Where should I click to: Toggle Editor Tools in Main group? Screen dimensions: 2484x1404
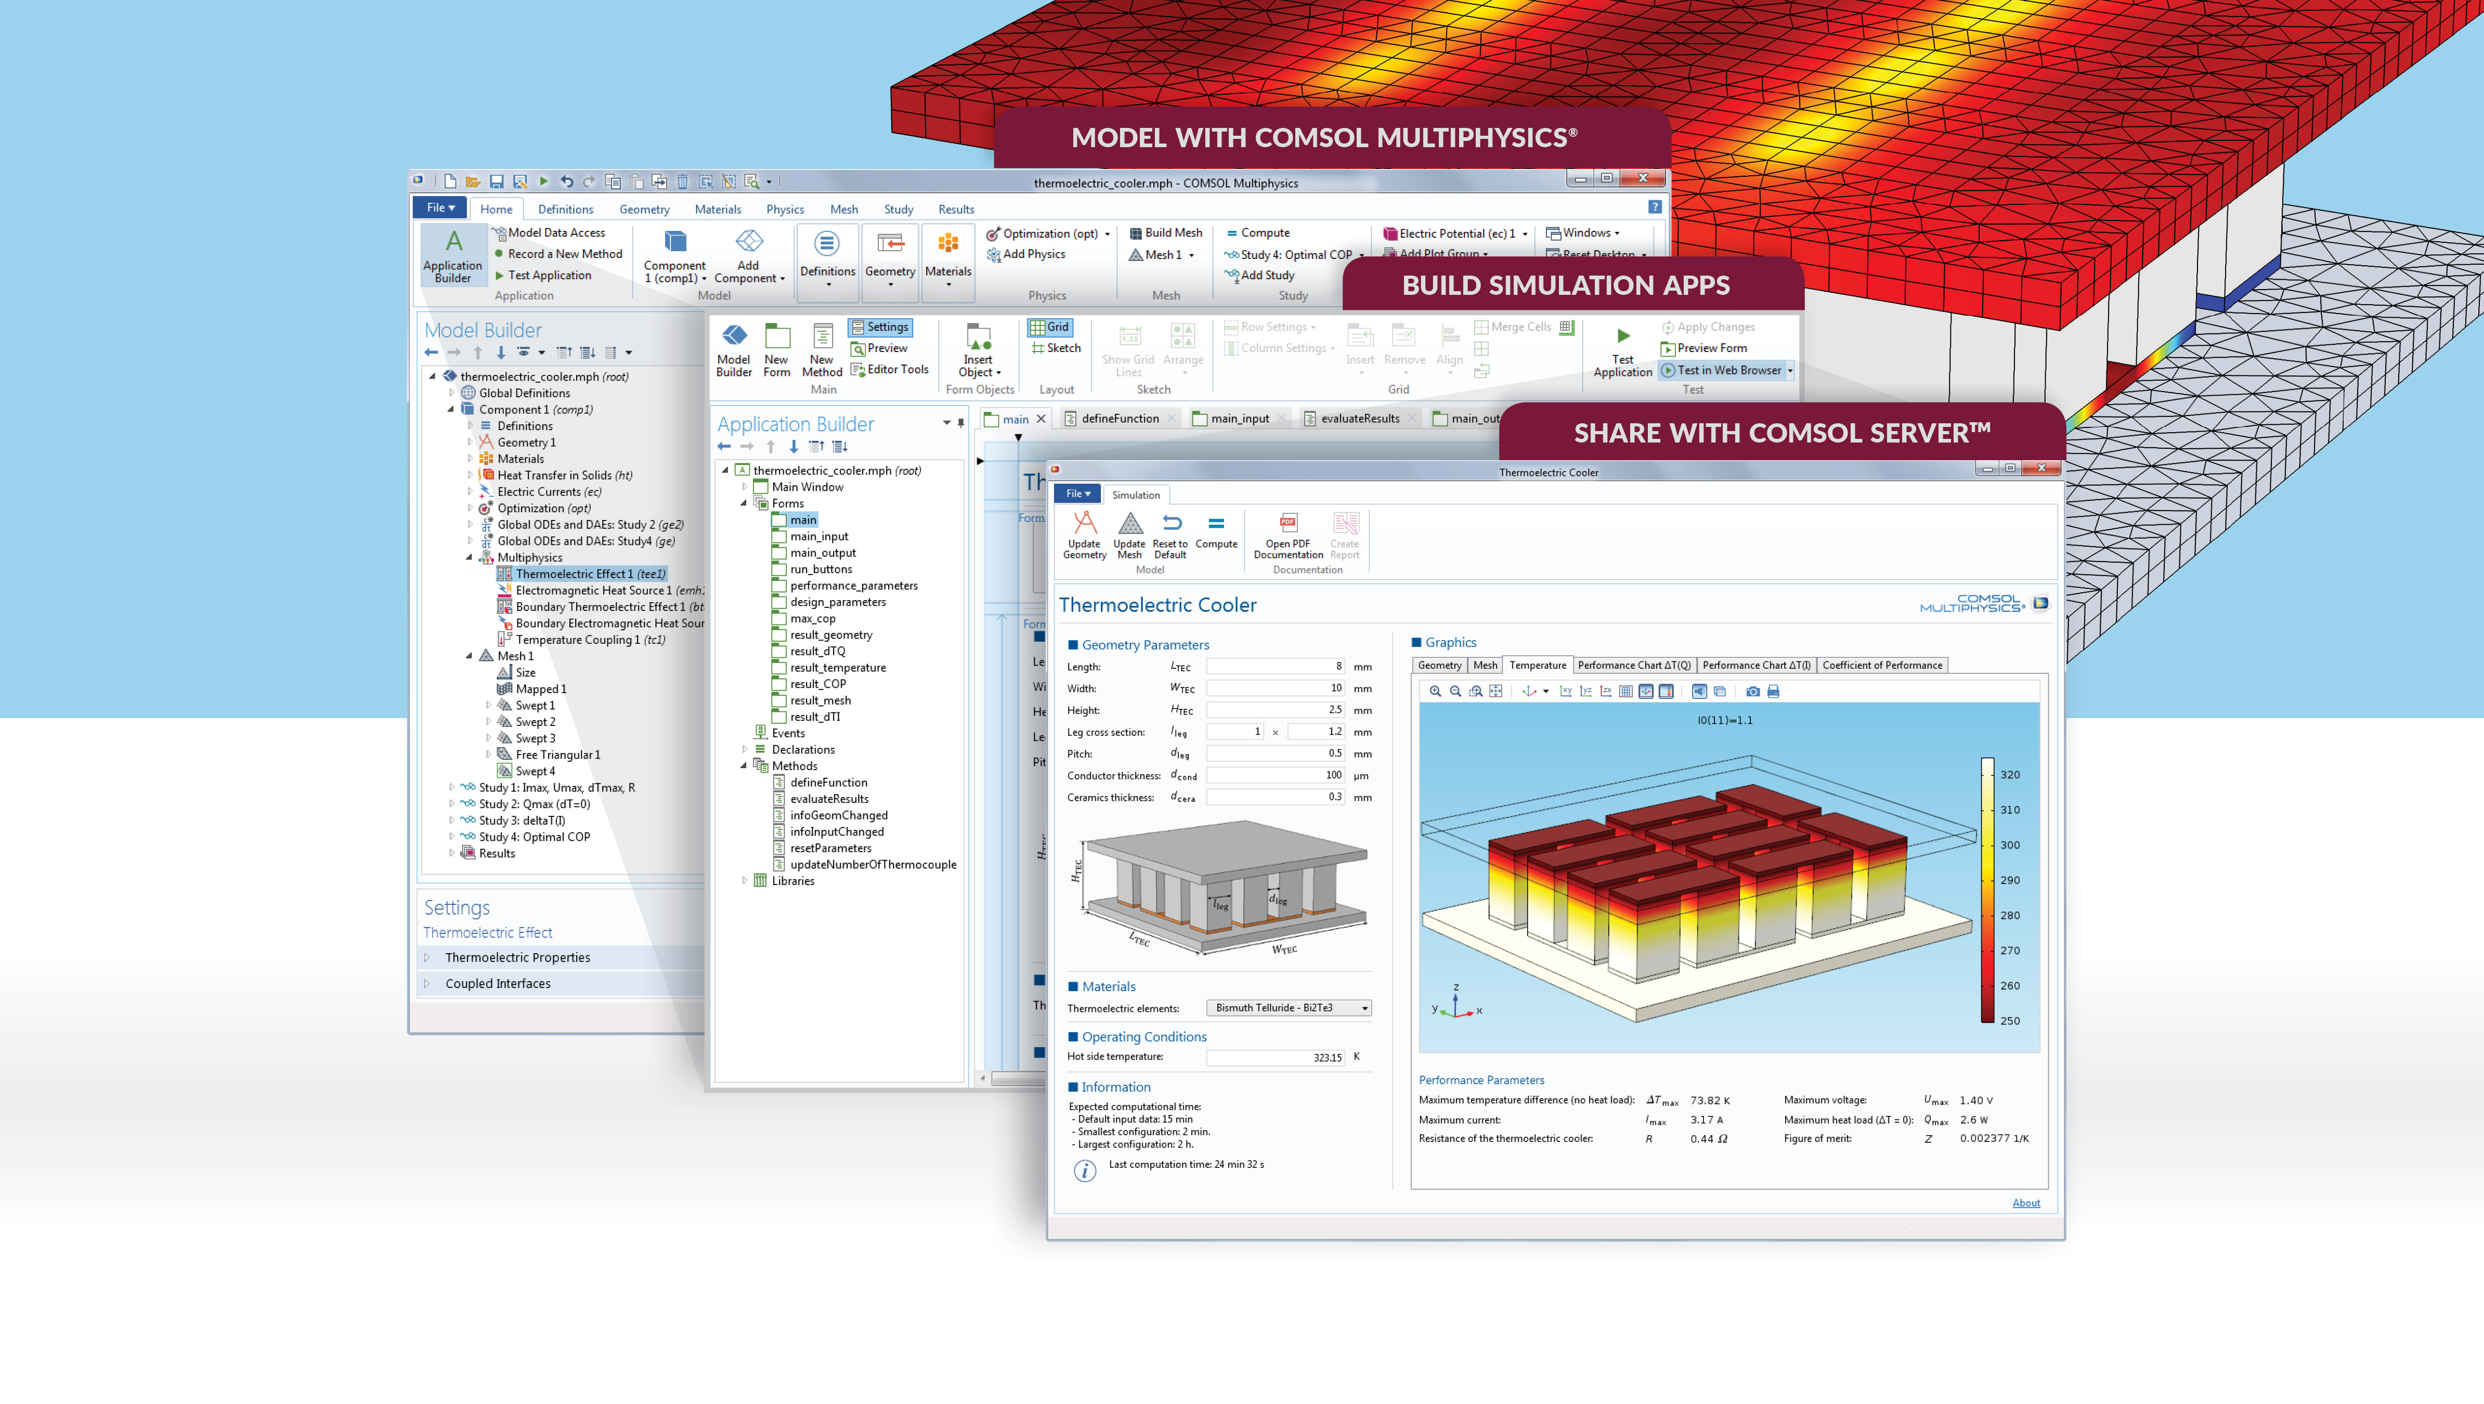pyautogui.click(x=889, y=369)
